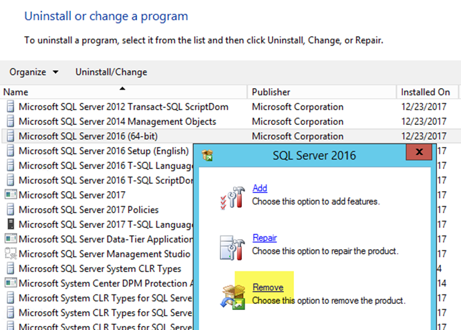The width and height of the screenshot is (461, 330).
Task: Click SQL Server Management Studio icon
Action: [11, 254]
